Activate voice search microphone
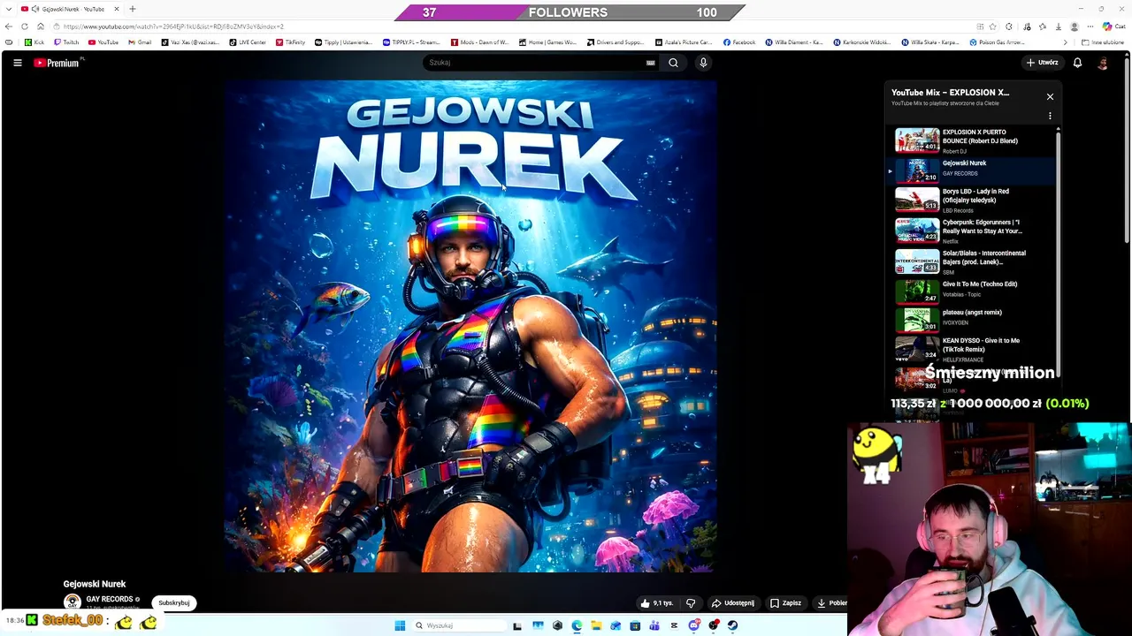 point(703,63)
